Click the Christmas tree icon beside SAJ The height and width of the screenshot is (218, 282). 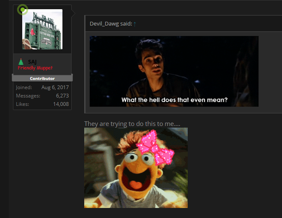[21, 62]
